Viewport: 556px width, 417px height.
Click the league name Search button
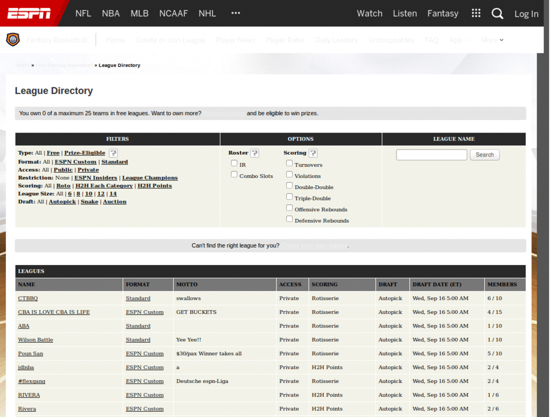pyautogui.click(x=484, y=155)
